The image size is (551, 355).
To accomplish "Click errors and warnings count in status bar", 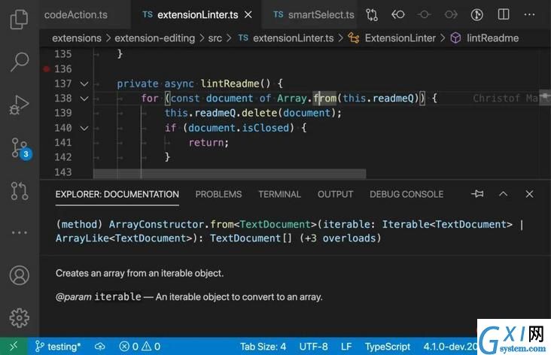I will pyautogui.click(x=139, y=347).
